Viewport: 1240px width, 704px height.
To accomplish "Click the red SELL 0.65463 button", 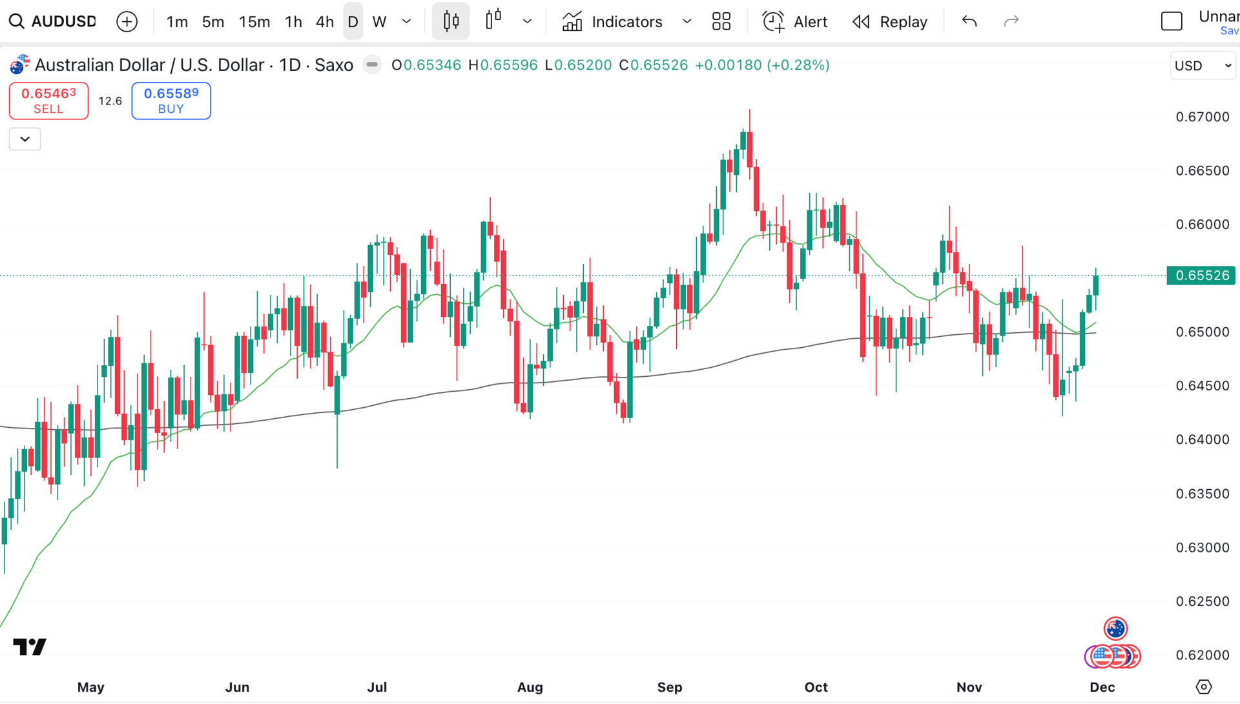I will (48, 101).
